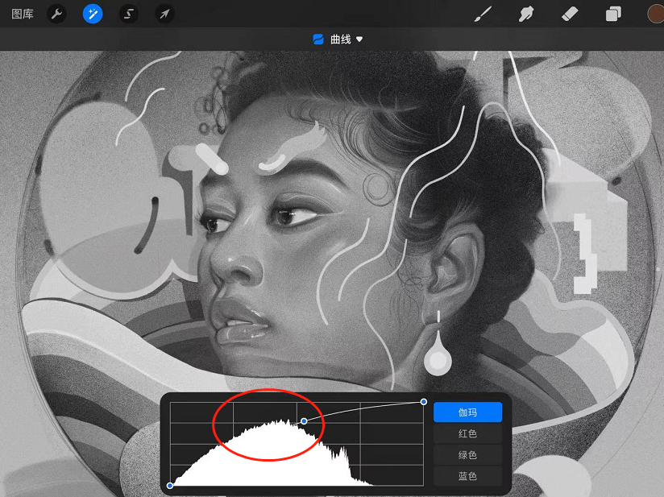Select the Selection S-shaped tool
This screenshot has width=664, height=497.
pos(128,14)
